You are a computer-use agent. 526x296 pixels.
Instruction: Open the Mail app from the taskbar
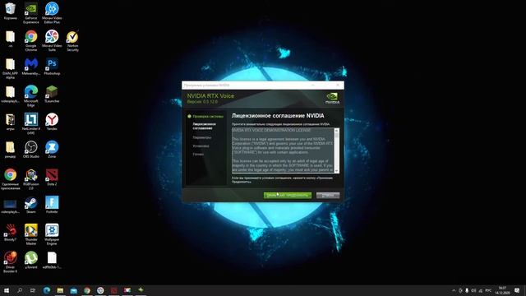(x=73, y=290)
